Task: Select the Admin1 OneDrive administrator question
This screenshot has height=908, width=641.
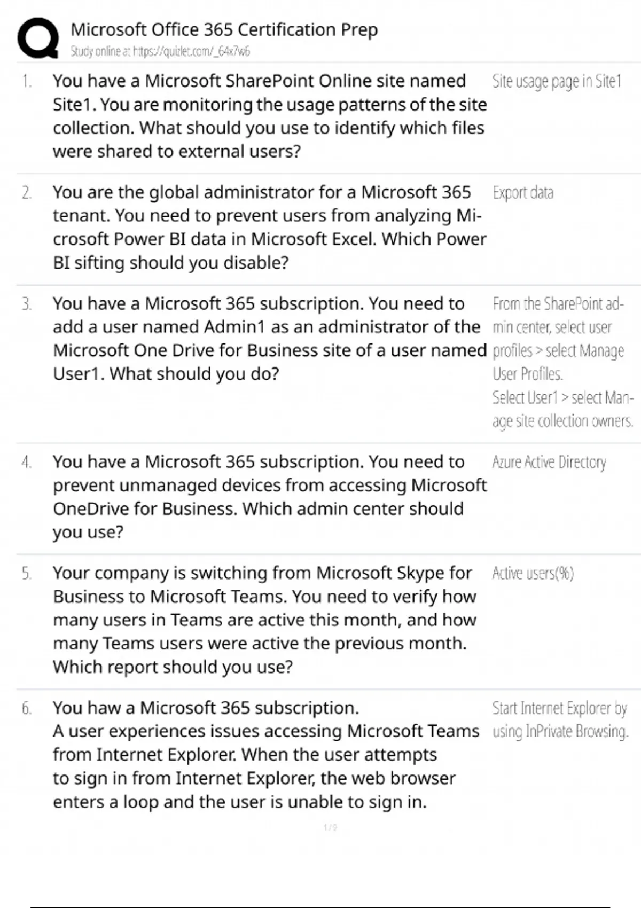Action: click(269, 338)
